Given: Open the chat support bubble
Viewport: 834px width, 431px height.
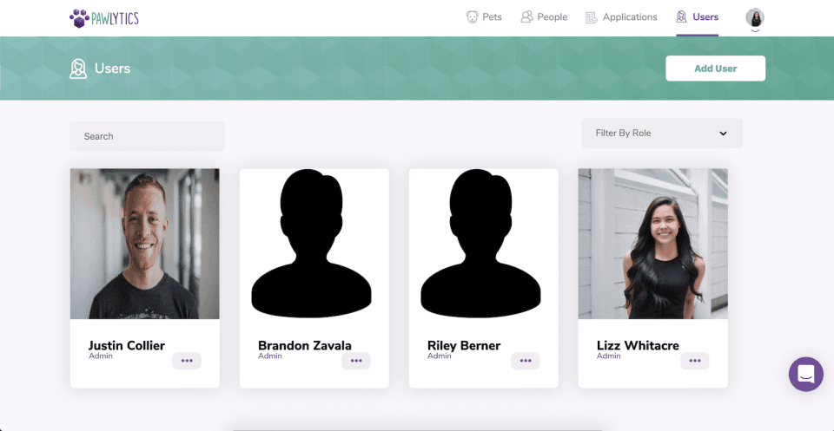Looking at the screenshot, I should point(805,374).
